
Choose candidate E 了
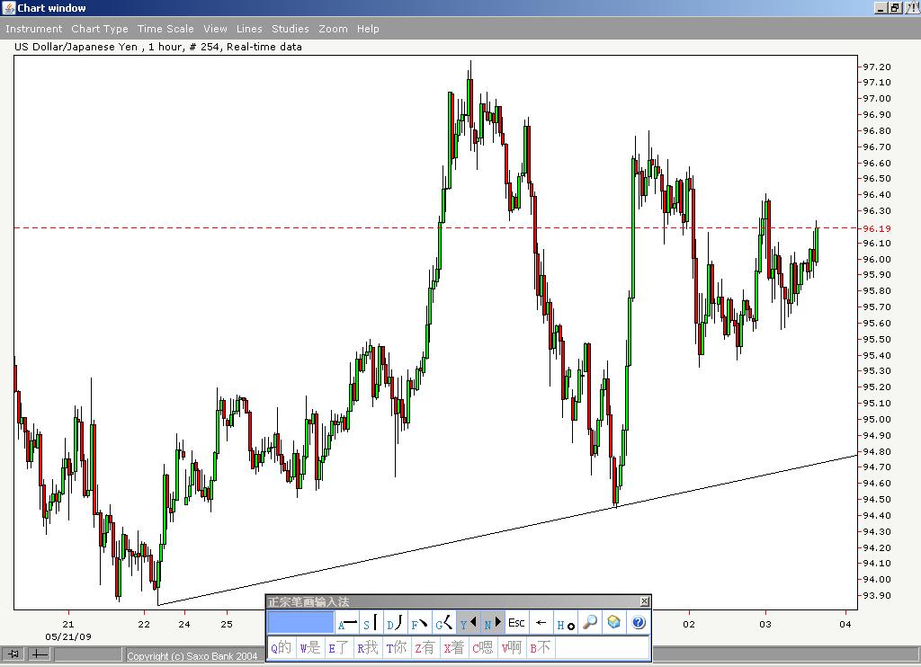[x=339, y=647]
